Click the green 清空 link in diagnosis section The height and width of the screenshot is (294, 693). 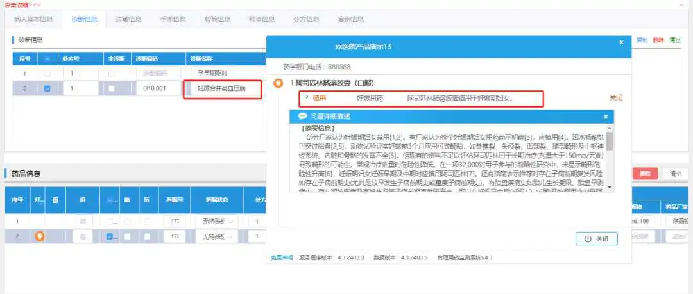675,40
